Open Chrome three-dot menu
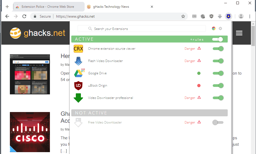Viewport: 256px width, 154px height. tap(250, 16)
